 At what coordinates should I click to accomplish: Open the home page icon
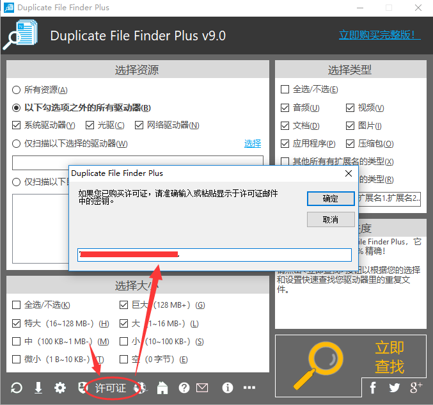(x=163, y=388)
